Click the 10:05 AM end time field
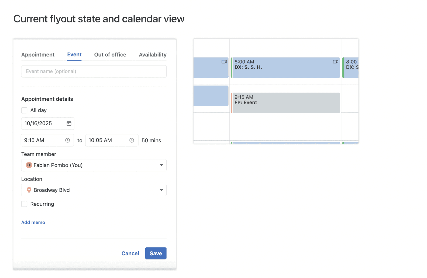This screenshot has width=427, height=278. tap(112, 140)
